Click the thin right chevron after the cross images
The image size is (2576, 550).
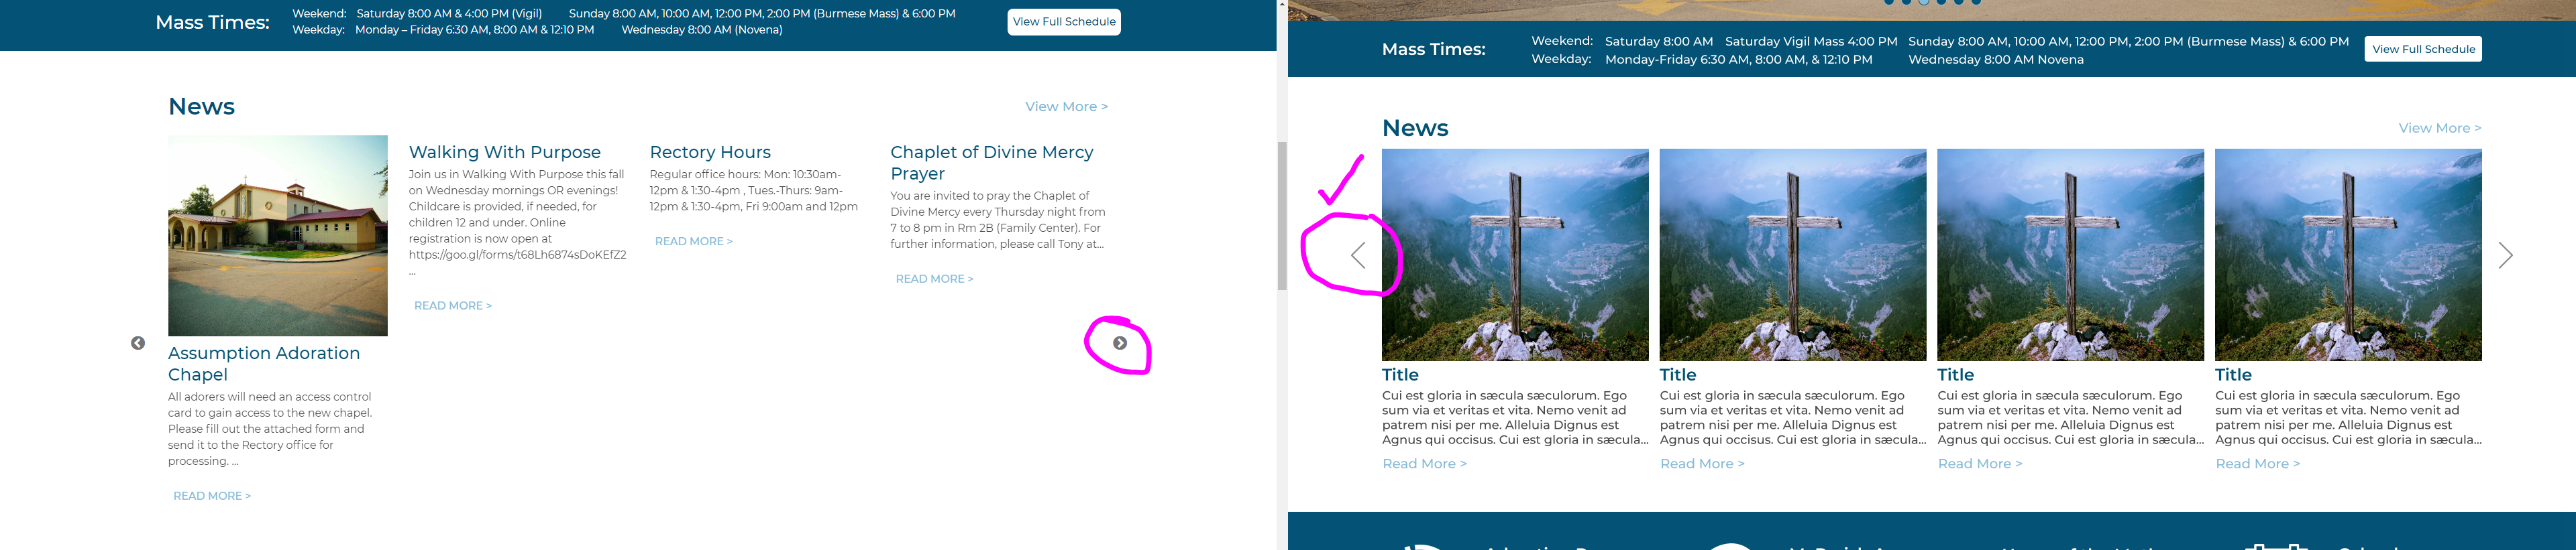[2505, 255]
